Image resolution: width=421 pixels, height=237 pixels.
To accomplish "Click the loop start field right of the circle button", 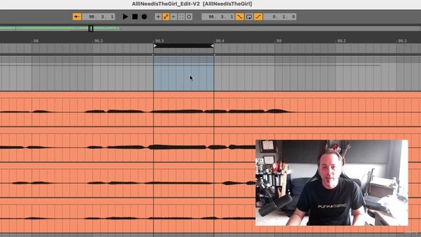I will coord(218,16).
